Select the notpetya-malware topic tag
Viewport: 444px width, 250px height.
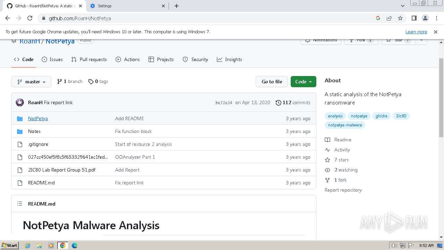click(345, 125)
